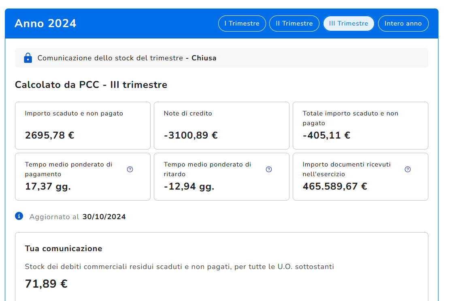Click the Anno 2024 header title
449x301 pixels.
point(45,23)
